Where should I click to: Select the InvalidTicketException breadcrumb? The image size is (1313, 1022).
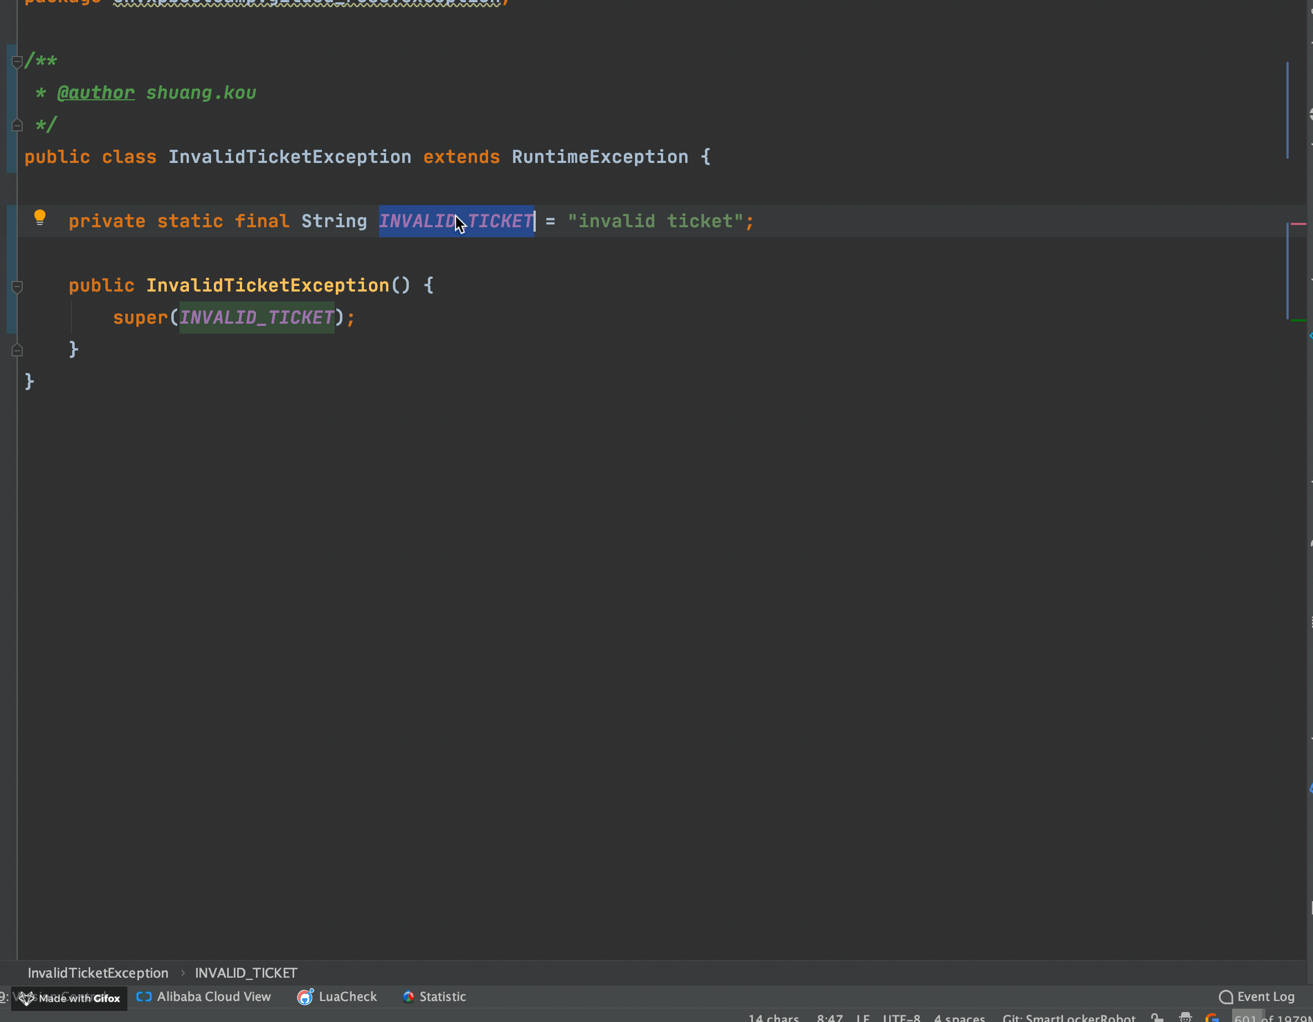click(98, 973)
